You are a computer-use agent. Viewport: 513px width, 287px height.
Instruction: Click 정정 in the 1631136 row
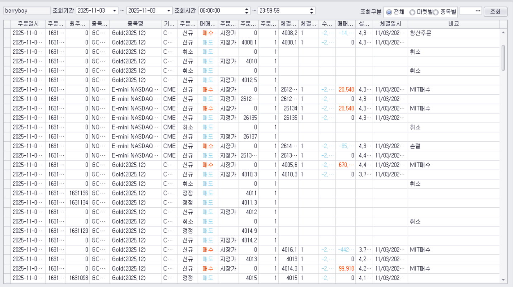click(188, 193)
